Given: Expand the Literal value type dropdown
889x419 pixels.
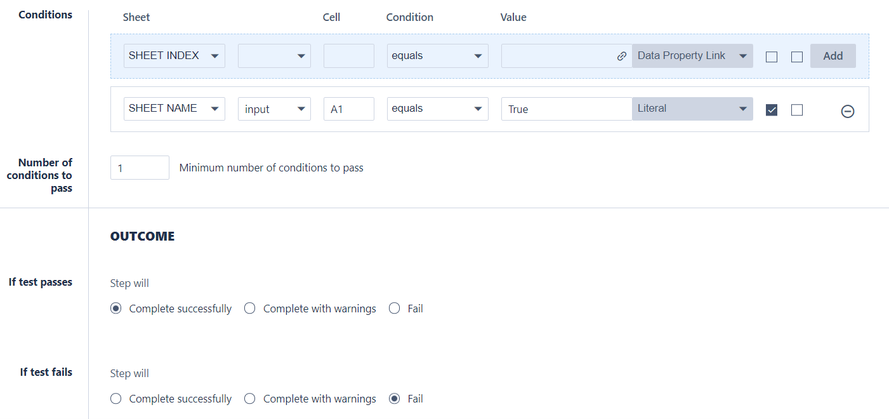Looking at the screenshot, I should pyautogui.click(x=692, y=109).
